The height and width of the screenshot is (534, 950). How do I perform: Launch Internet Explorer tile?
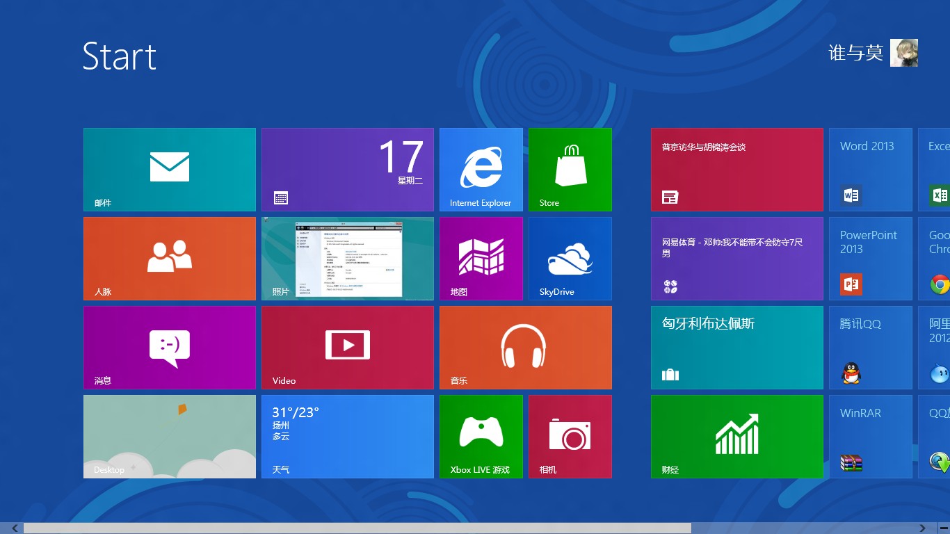tap(481, 170)
